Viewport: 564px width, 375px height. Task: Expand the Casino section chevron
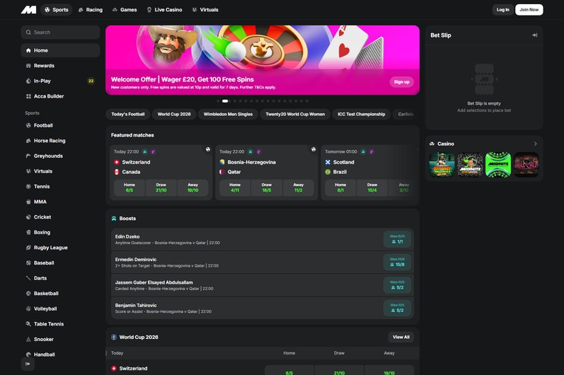(x=535, y=144)
